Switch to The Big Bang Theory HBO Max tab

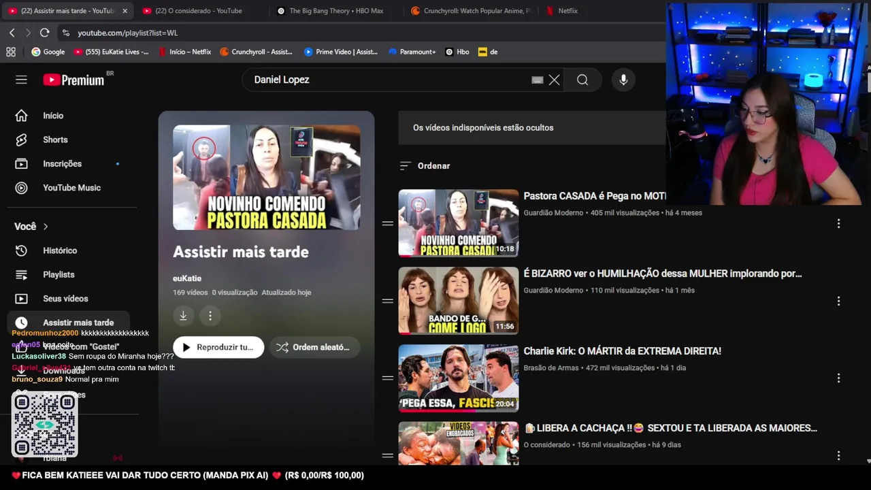335,11
